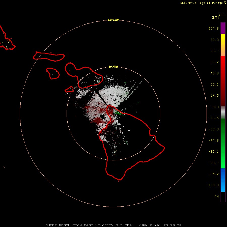
Task: Click the -47.6 velocity scale value
Action: point(214,140)
